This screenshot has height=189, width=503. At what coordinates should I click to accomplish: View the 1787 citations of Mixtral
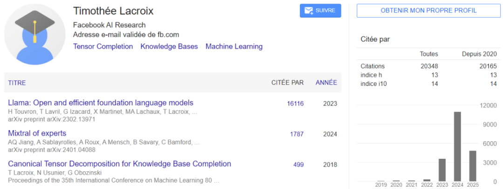[297, 134]
